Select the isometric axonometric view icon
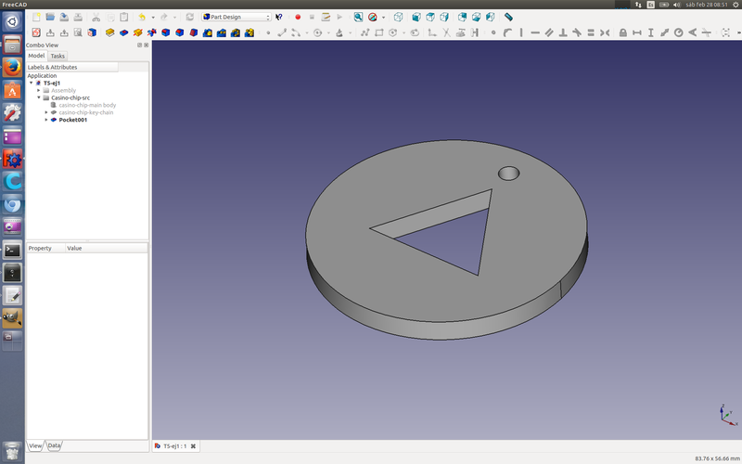This screenshot has width=742, height=464. (x=398, y=17)
